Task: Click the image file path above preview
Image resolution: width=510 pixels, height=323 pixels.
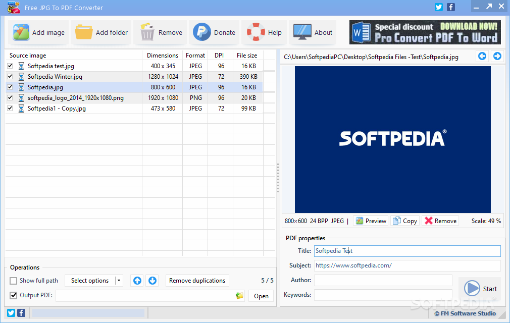Action: point(371,57)
